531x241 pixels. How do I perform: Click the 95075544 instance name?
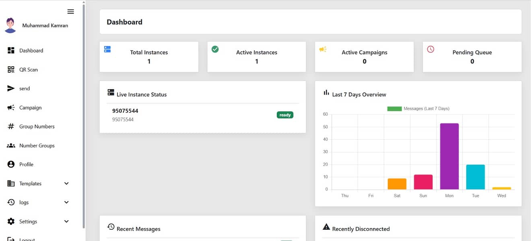tap(125, 111)
